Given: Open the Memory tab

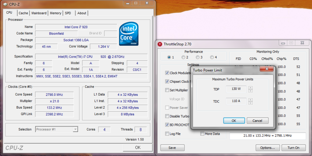Looking at the screenshot, I should [56, 13].
